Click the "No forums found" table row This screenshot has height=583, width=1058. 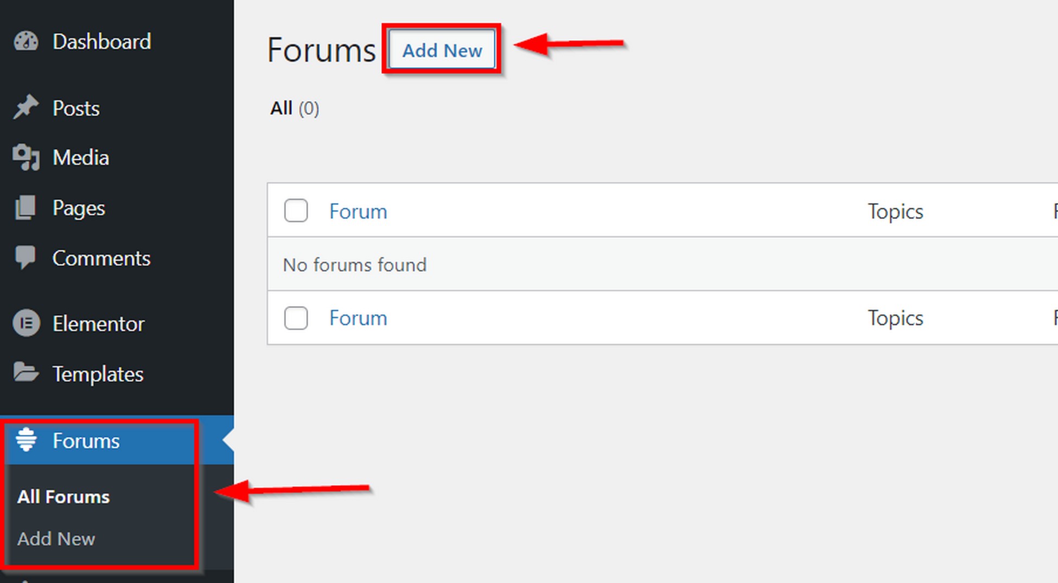(x=354, y=265)
